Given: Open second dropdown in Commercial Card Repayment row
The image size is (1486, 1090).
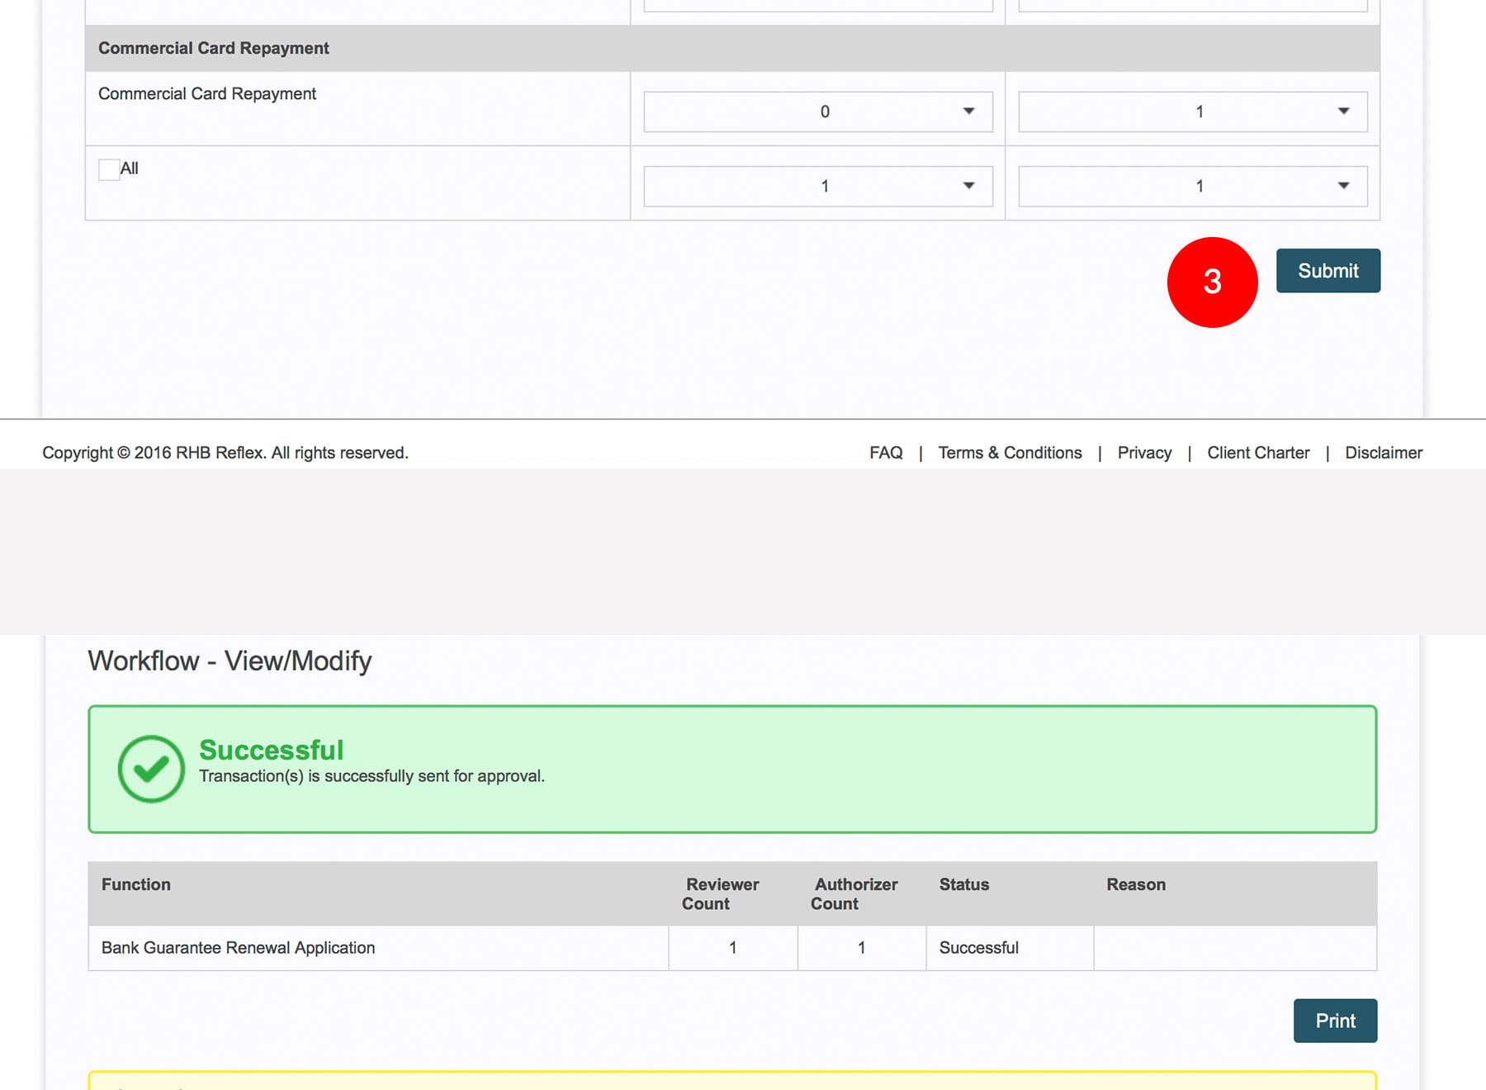Looking at the screenshot, I should pos(1192,111).
